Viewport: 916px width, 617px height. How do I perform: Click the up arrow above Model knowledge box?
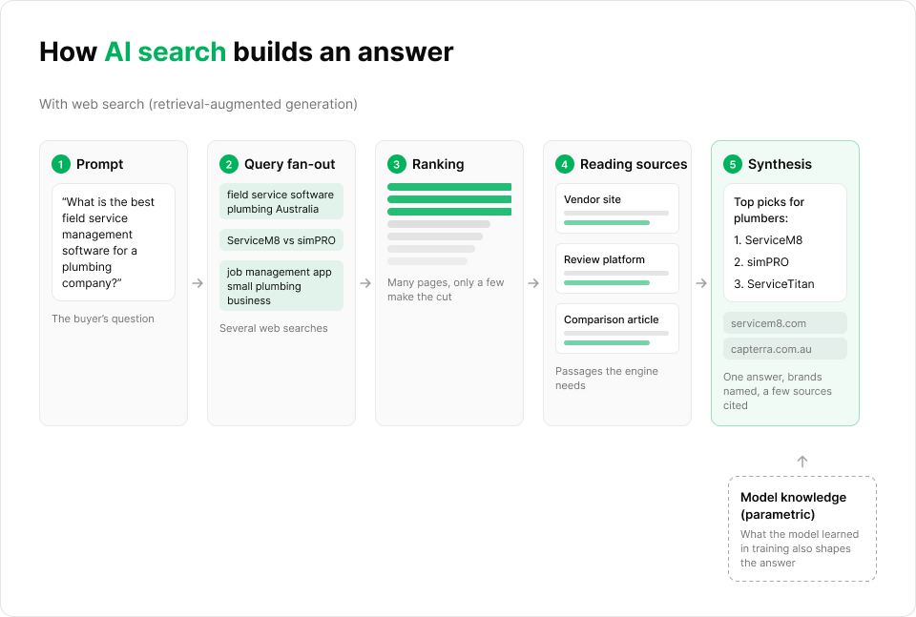(802, 462)
